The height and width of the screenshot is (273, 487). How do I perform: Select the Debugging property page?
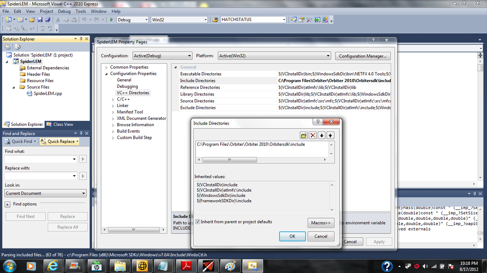pos(127,86)
